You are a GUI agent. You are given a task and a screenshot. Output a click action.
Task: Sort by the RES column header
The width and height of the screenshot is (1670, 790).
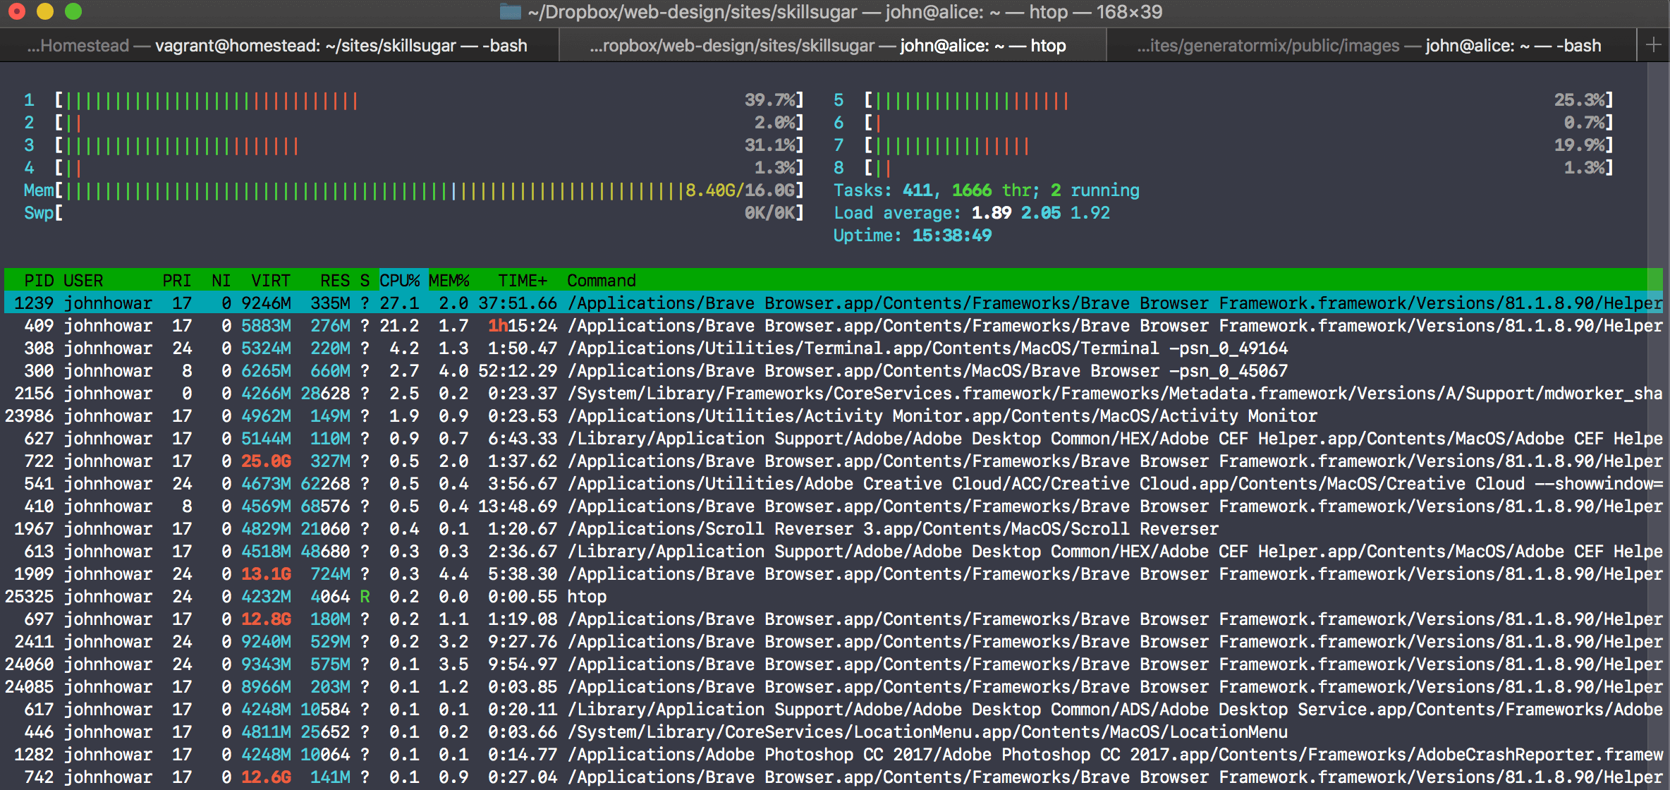(x=335, y=281)
